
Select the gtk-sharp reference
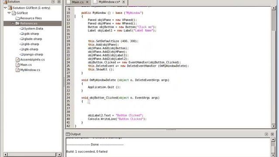(x=31, y=49)
